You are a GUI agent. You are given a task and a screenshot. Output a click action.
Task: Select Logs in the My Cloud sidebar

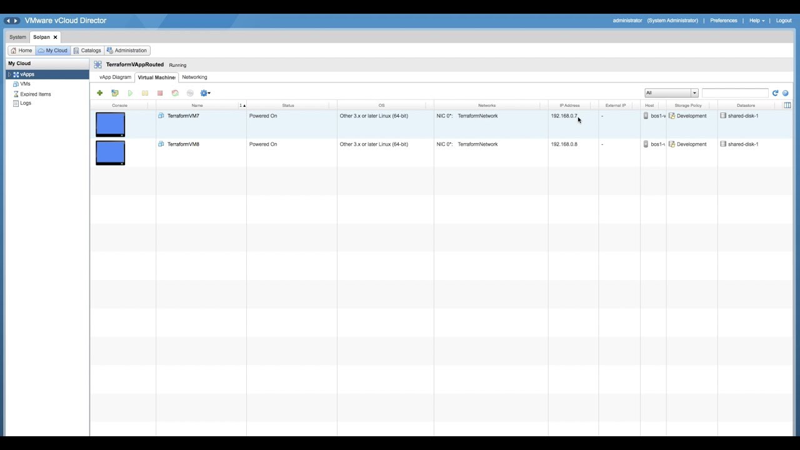(x=25, y=103)
